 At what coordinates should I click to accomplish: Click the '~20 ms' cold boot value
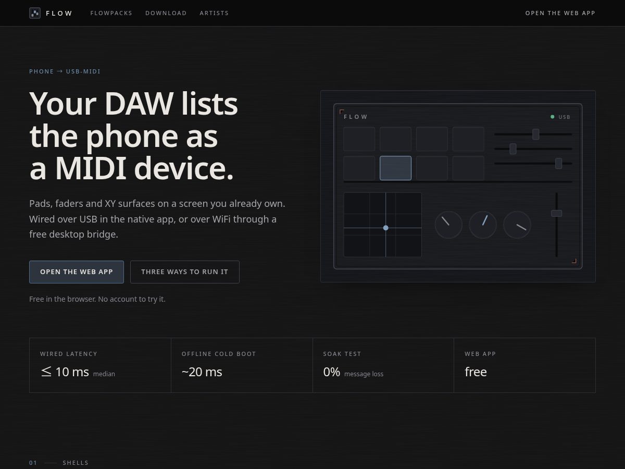(202, 372)
